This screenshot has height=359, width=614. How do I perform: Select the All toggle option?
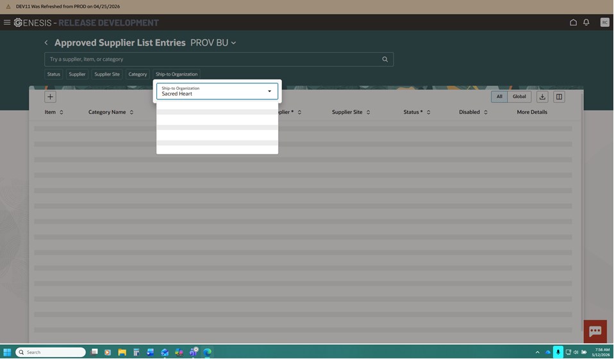tap(499, 97)
